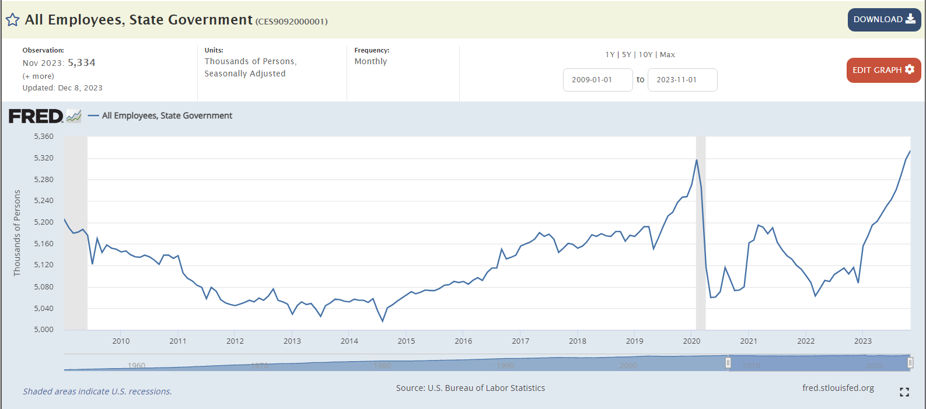Click navigator label 1960

tap(137, 366)
